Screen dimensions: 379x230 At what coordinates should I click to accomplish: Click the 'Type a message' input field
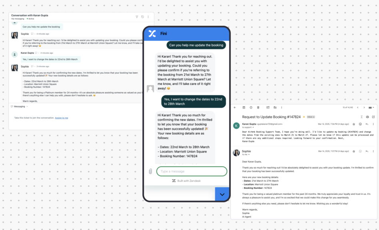click(x=191, y=171)
